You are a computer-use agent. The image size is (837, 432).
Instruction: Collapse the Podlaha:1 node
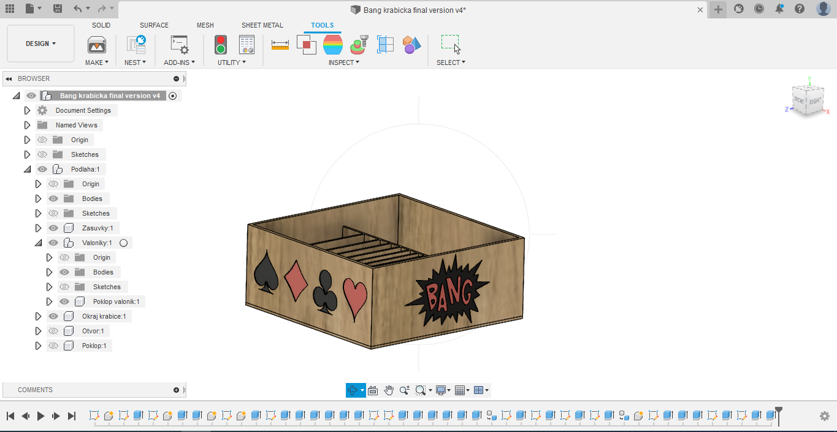pos(27,169)
